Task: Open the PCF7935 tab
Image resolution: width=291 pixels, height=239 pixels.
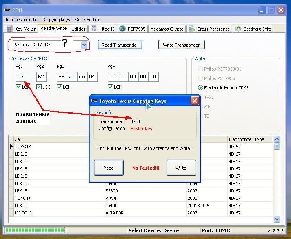Action: coord(132,29)
